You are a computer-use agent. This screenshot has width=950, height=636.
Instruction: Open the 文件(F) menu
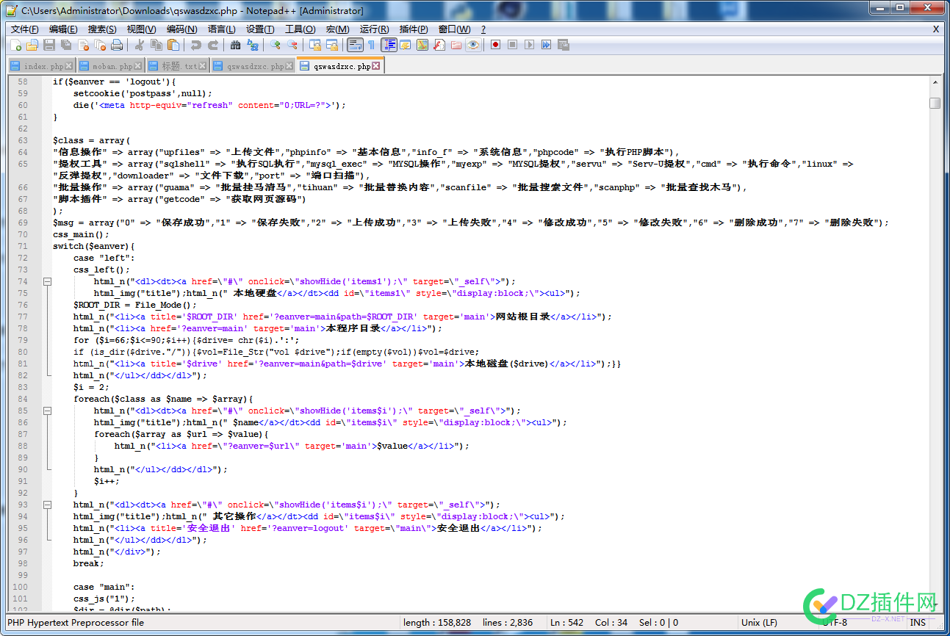pyautogui.click(x=24, y=29)
